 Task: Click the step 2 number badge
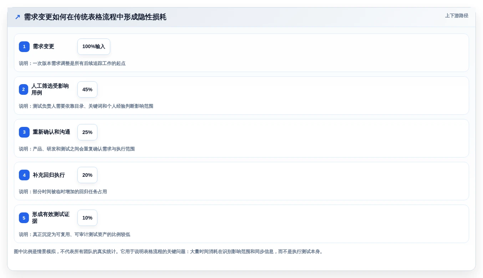tap(24, 89)
